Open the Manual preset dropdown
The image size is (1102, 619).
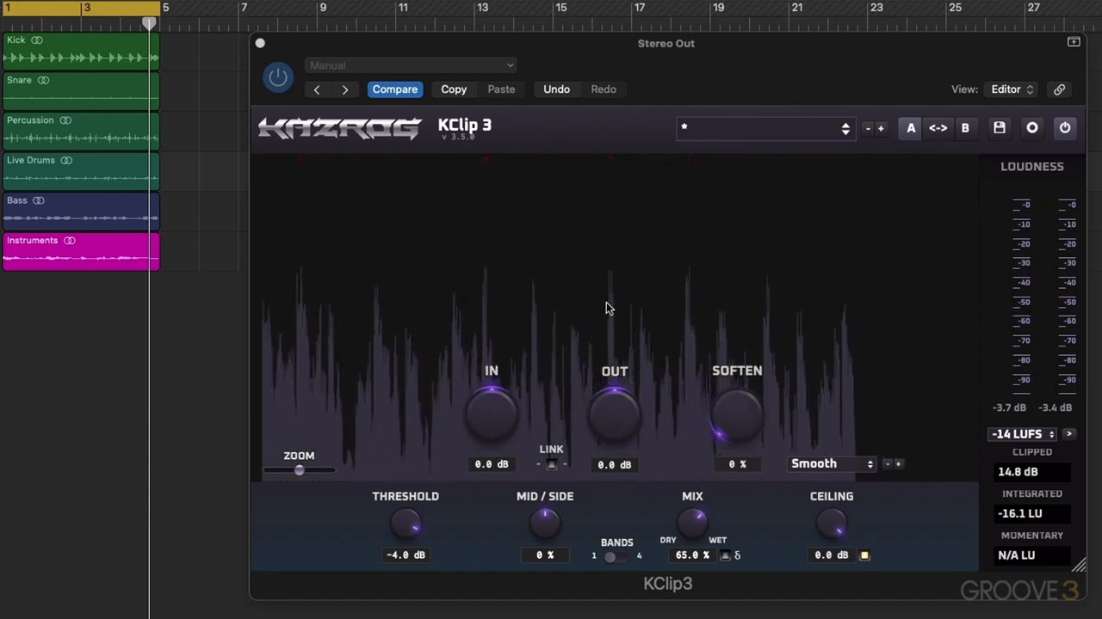coord(411,65)
